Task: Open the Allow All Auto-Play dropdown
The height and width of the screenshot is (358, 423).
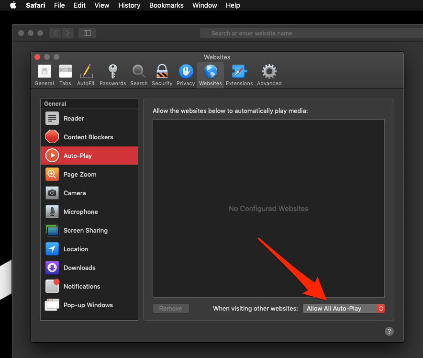Action: pyautogui.click(x=344, y=308)
